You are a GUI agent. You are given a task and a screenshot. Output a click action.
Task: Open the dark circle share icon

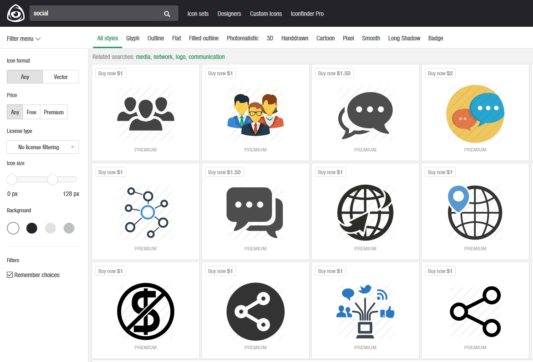tap(256, 311)
